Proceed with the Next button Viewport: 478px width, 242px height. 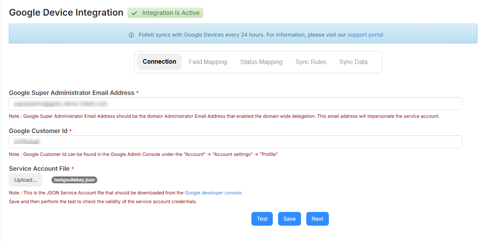pos(317,219)
